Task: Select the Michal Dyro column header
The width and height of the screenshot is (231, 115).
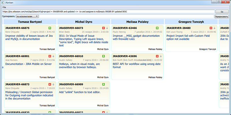Action: coord(84,22)
